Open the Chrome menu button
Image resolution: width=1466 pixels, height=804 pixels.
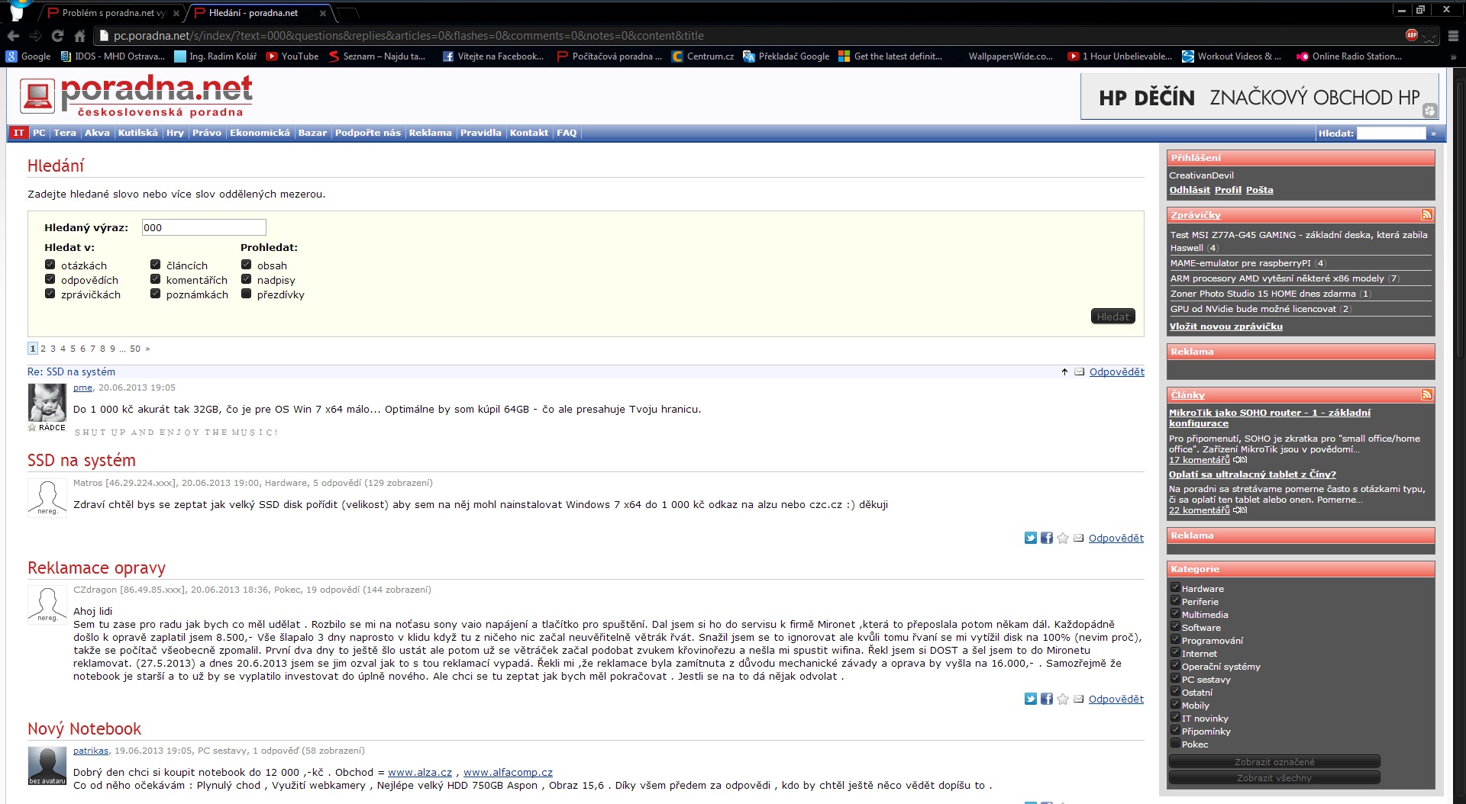[1452, 36]
